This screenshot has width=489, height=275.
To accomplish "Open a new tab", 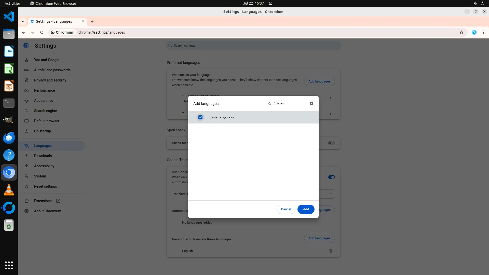I will coord(92,21).
